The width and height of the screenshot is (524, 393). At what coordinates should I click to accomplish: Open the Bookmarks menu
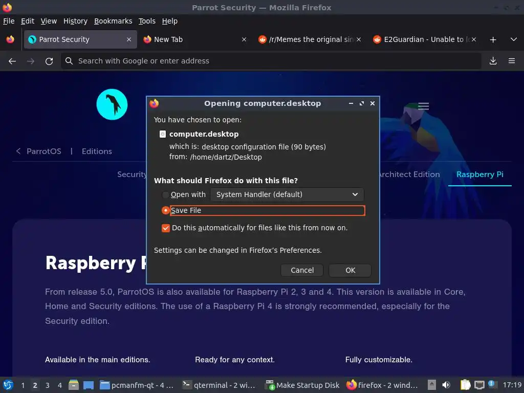pos(113,21)
